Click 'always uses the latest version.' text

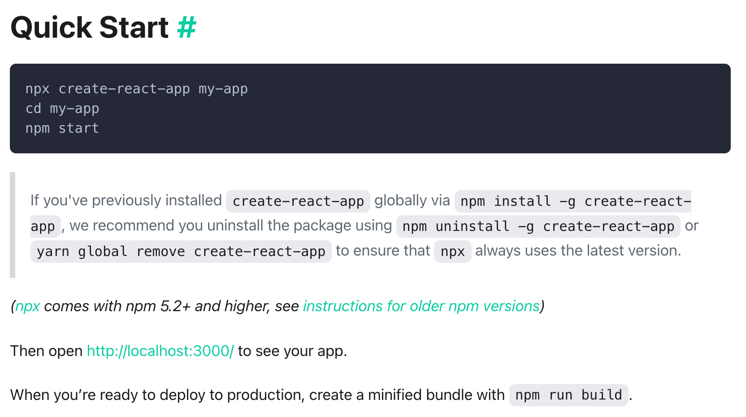click(x=578, y=251)
